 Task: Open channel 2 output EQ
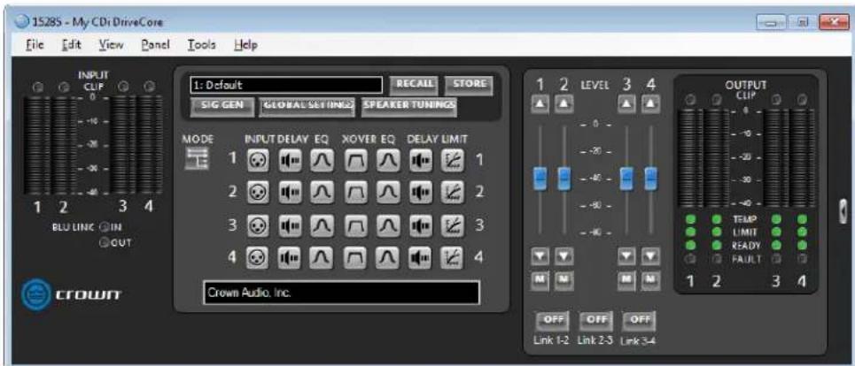(386, 192)
